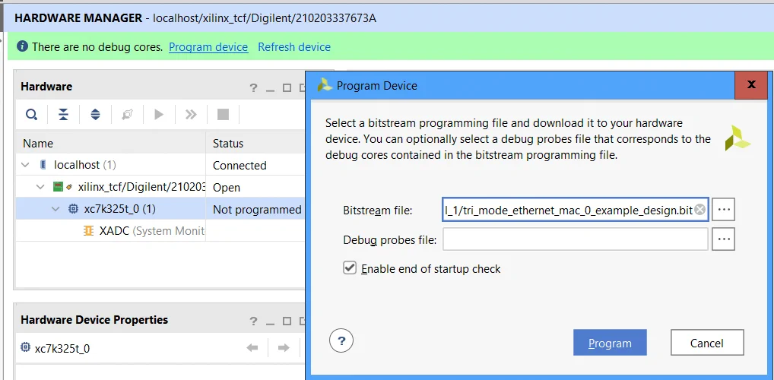
Task: Click the search icon in Hardware panel toolbar
Action: [32, 115]
